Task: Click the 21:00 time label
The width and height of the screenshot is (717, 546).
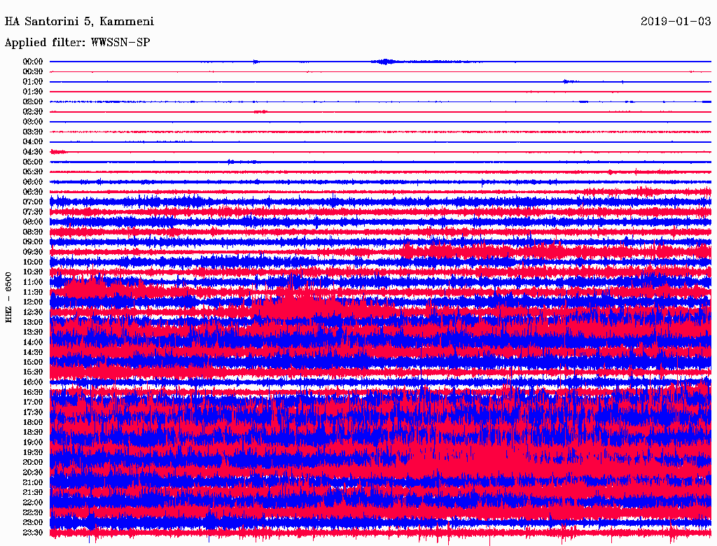Action: 33,483
